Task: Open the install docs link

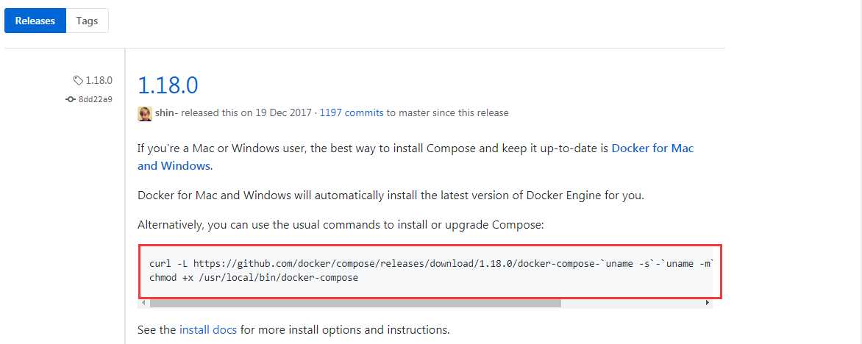Action: click(208, 330)
